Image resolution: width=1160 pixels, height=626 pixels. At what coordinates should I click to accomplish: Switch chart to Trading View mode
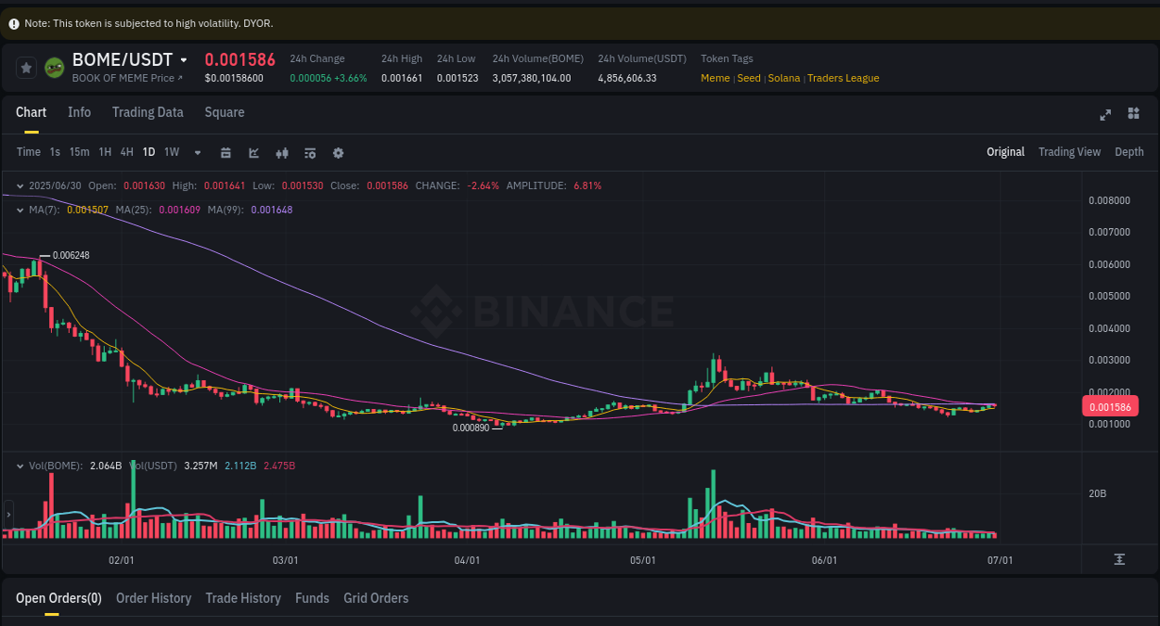click(1069, 151)
